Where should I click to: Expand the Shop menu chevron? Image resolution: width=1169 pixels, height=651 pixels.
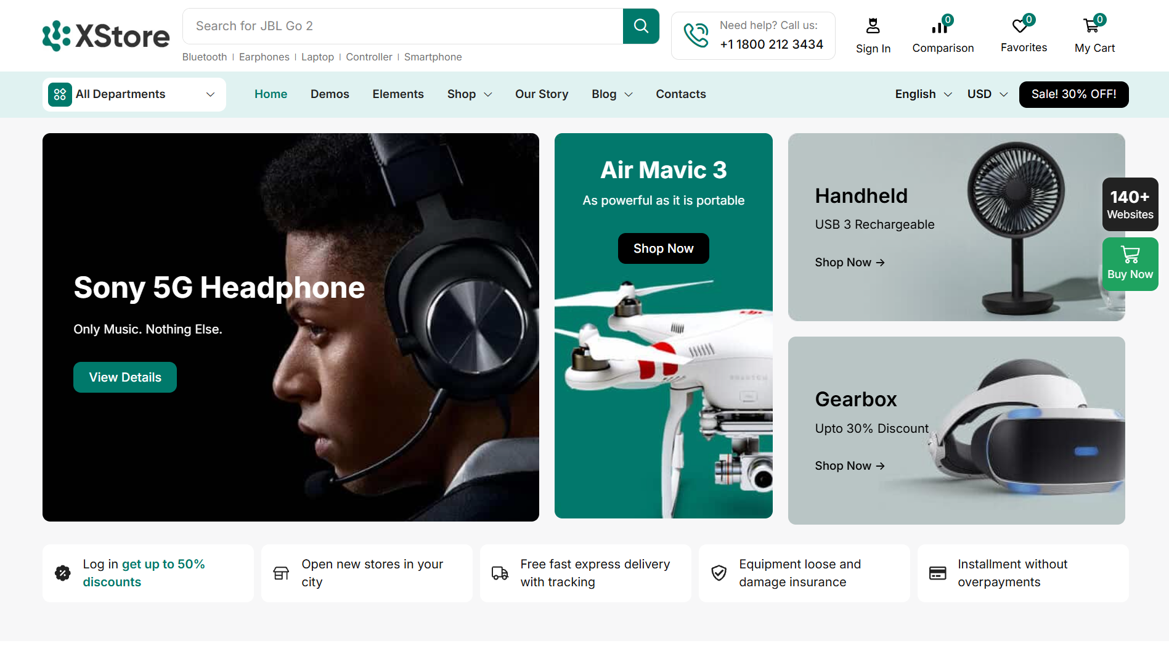tap(488, 95)
